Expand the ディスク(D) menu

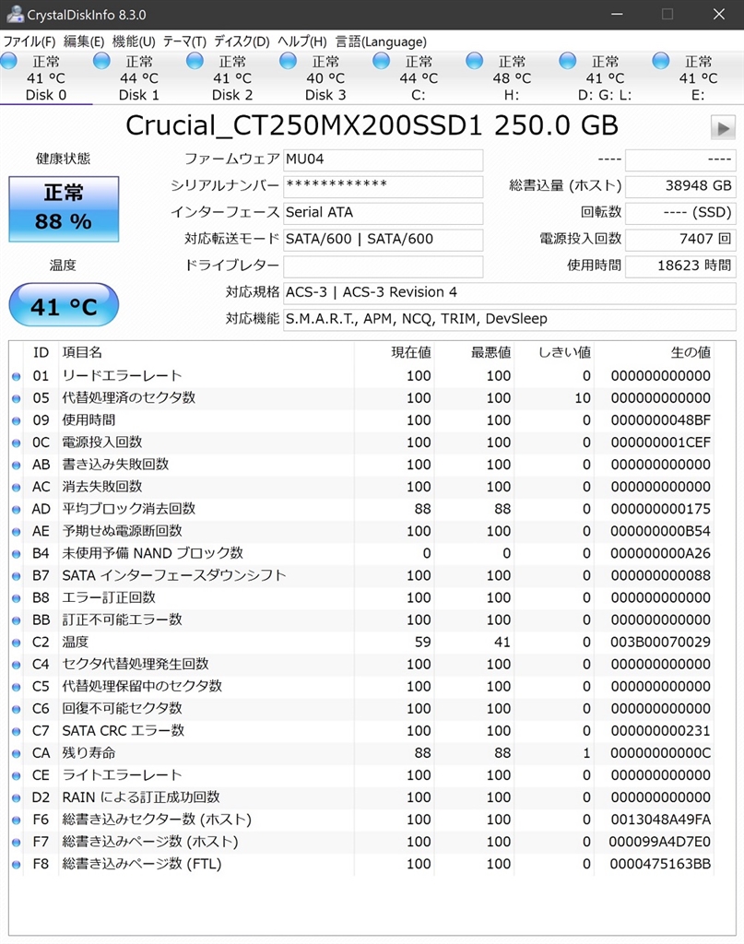point(242,41)
